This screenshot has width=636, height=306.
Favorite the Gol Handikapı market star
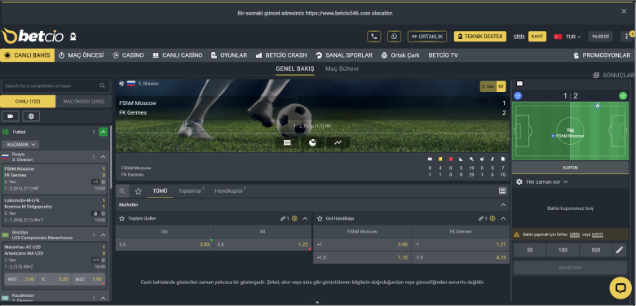(x=320, y=219)
